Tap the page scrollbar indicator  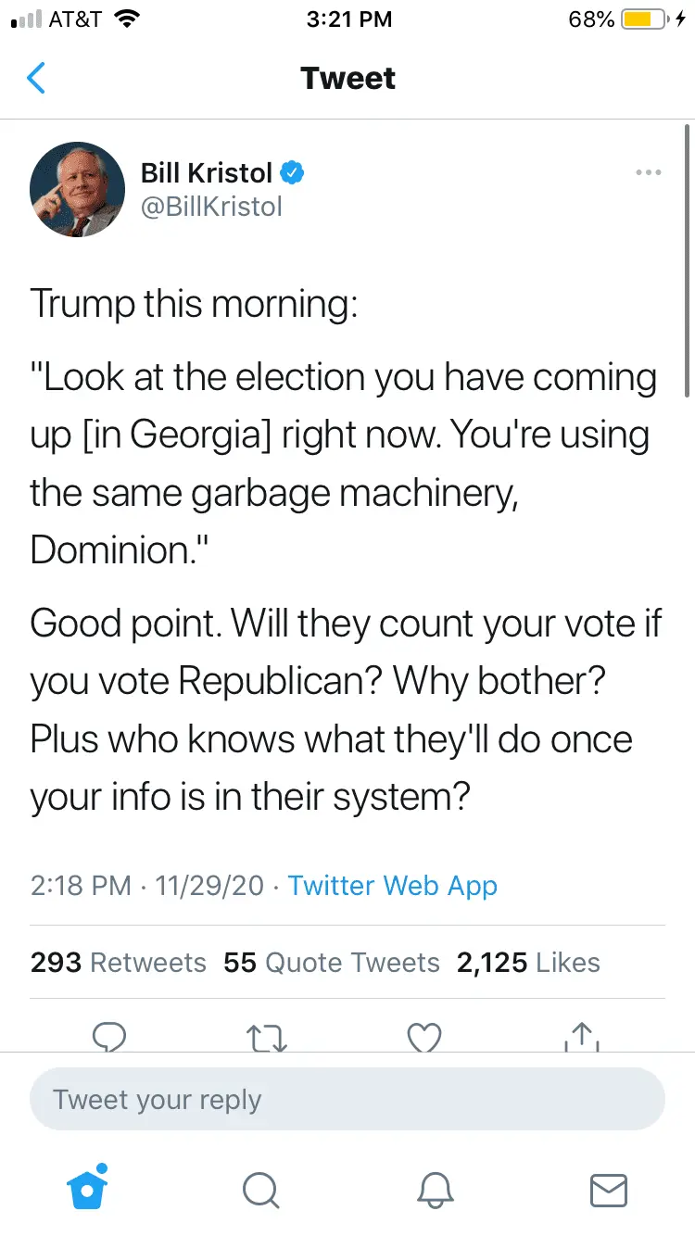point(686,259)
